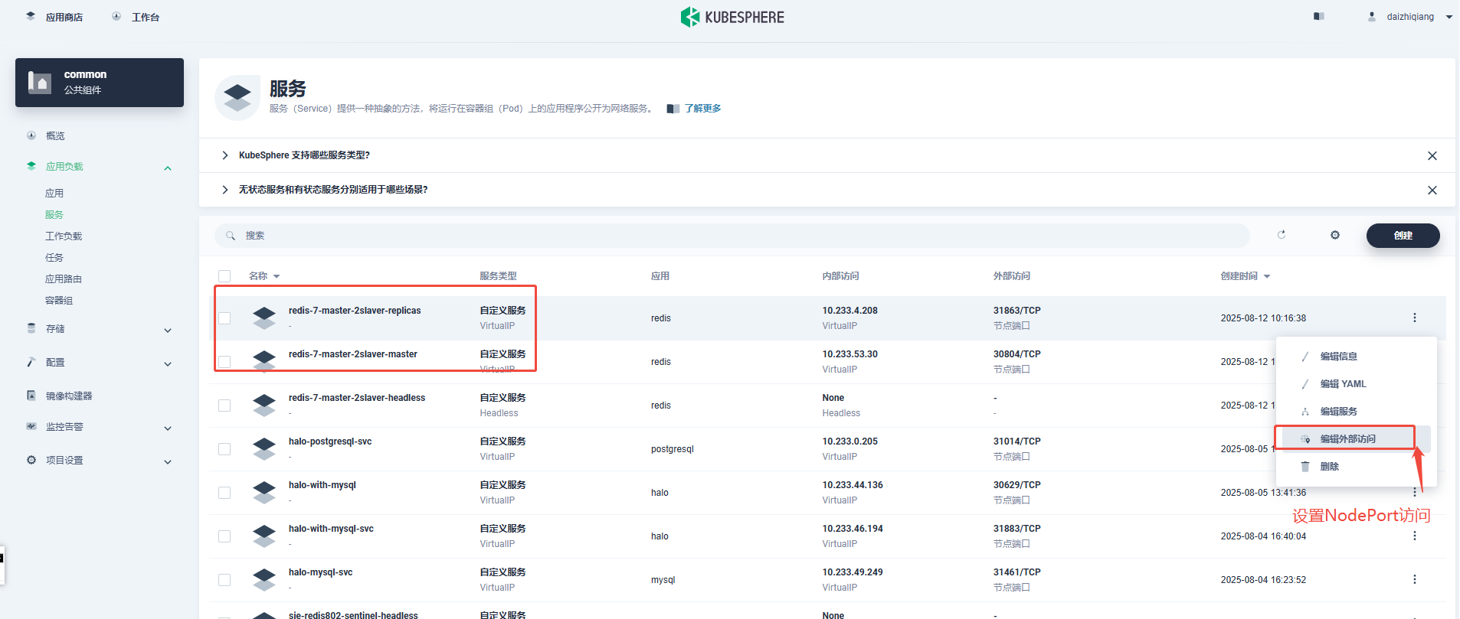This screenshot has width=1460, height=619.
Task: Click the halo-with-mysql-svc service icon
Action: pos(264,536)
